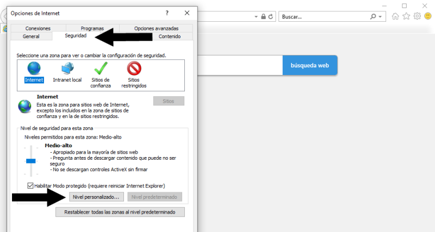This screenshot has width=435, height=232.
Task: Choose the Sitios de confianza zone
Action: tap(101, 68)
